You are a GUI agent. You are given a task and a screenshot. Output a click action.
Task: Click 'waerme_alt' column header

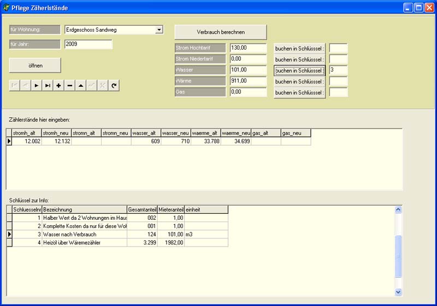pyautogui.click(x=206, y=133)
